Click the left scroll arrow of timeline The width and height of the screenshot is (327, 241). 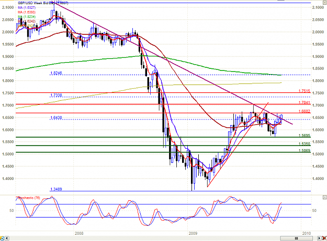click(7, 238)
